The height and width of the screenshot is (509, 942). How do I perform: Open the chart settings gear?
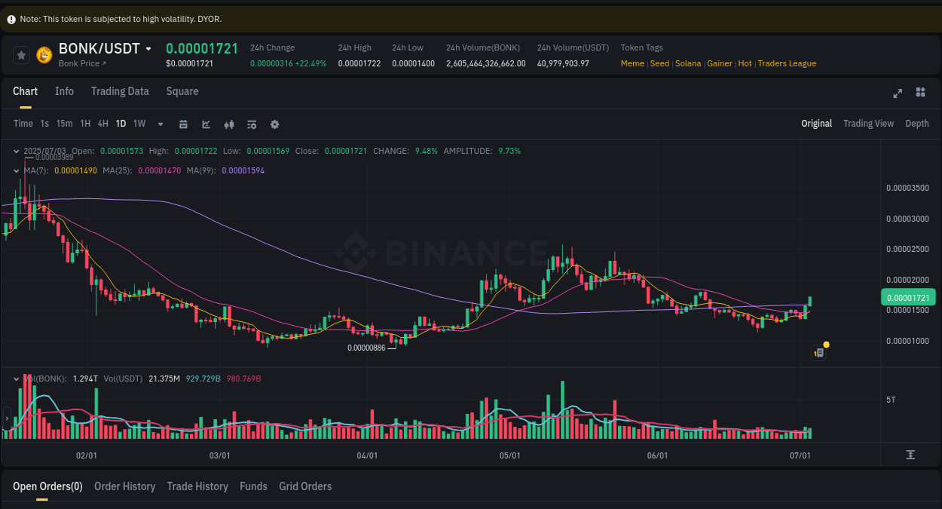pyautogui.click(x=274, y=124)
